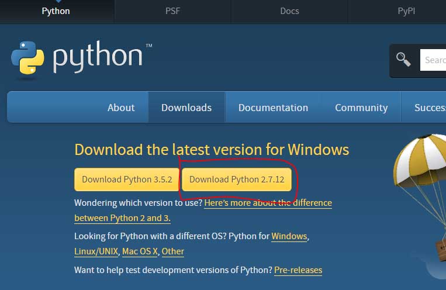Open the Downloads menu item
Screen dimensions: 446x290
pos(186,108)
